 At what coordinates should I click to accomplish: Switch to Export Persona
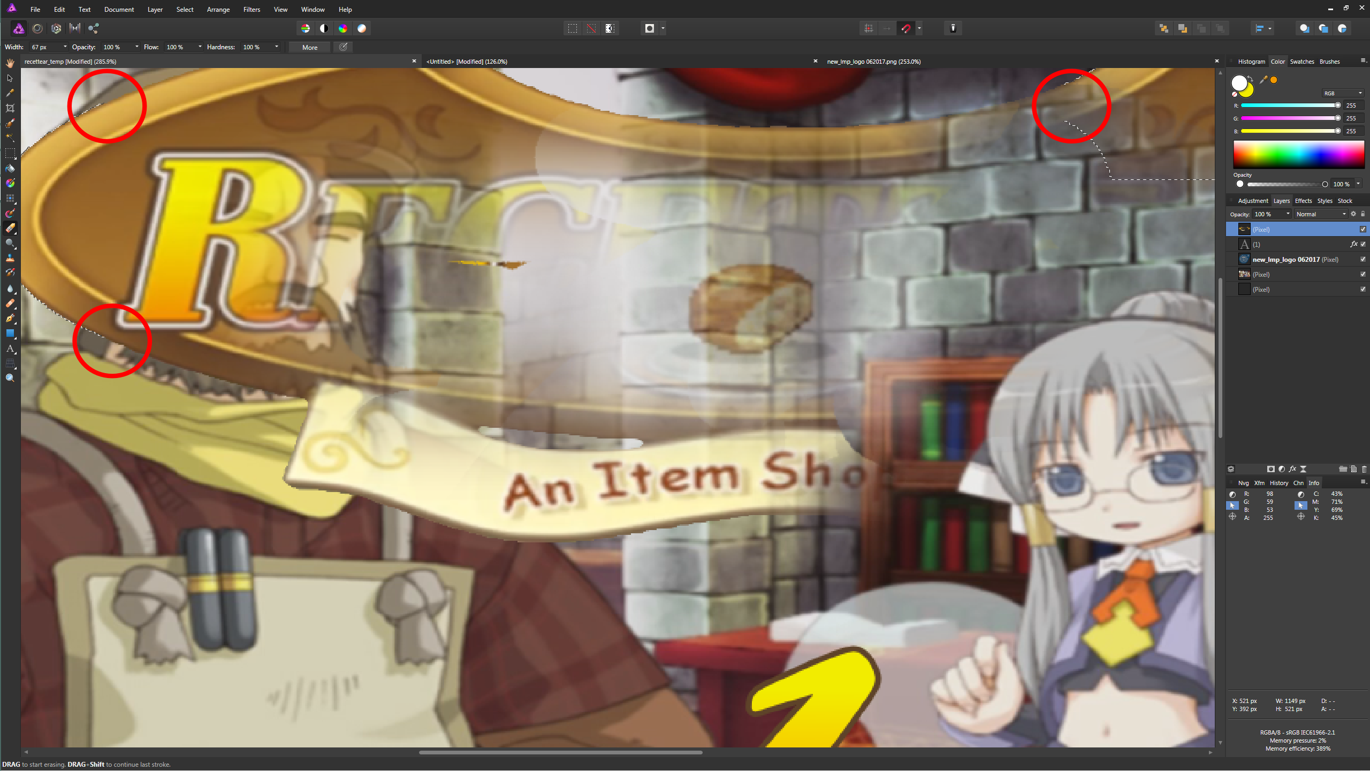pyautogui.click(x=94, y=28)
